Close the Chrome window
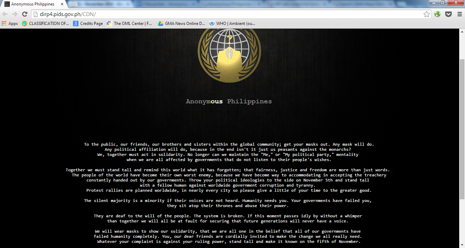 [x=455, y=3]
